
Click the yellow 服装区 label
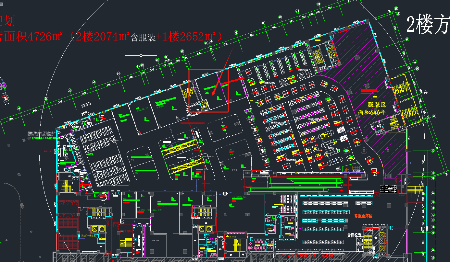(x=377, y=105)
